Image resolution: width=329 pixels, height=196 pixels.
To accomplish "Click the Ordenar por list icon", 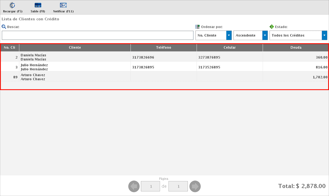I will tap(197, 27).
